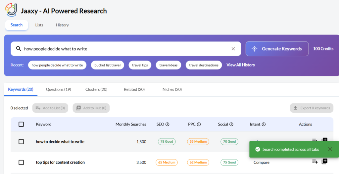This screenshot has width=339, height=174.
Task: Click the Social info icon
Action: (231, 124)
